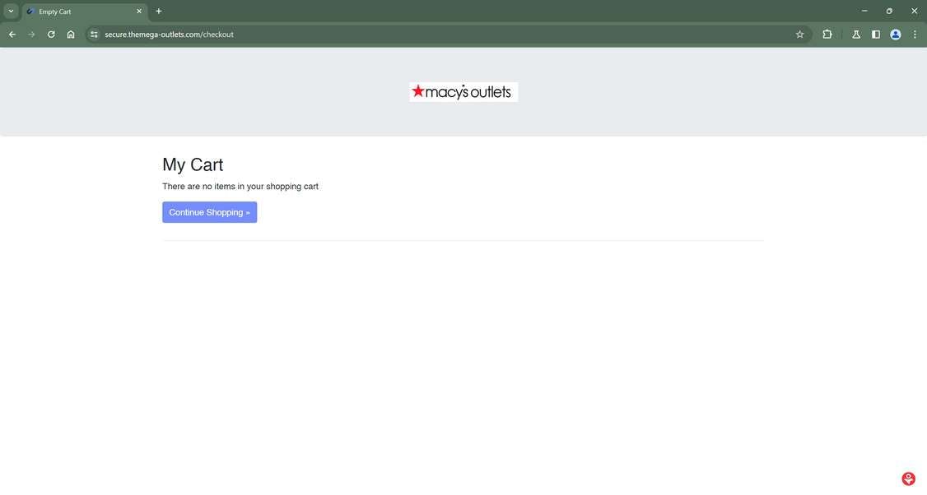Restore down the browser window

[889, 11]
